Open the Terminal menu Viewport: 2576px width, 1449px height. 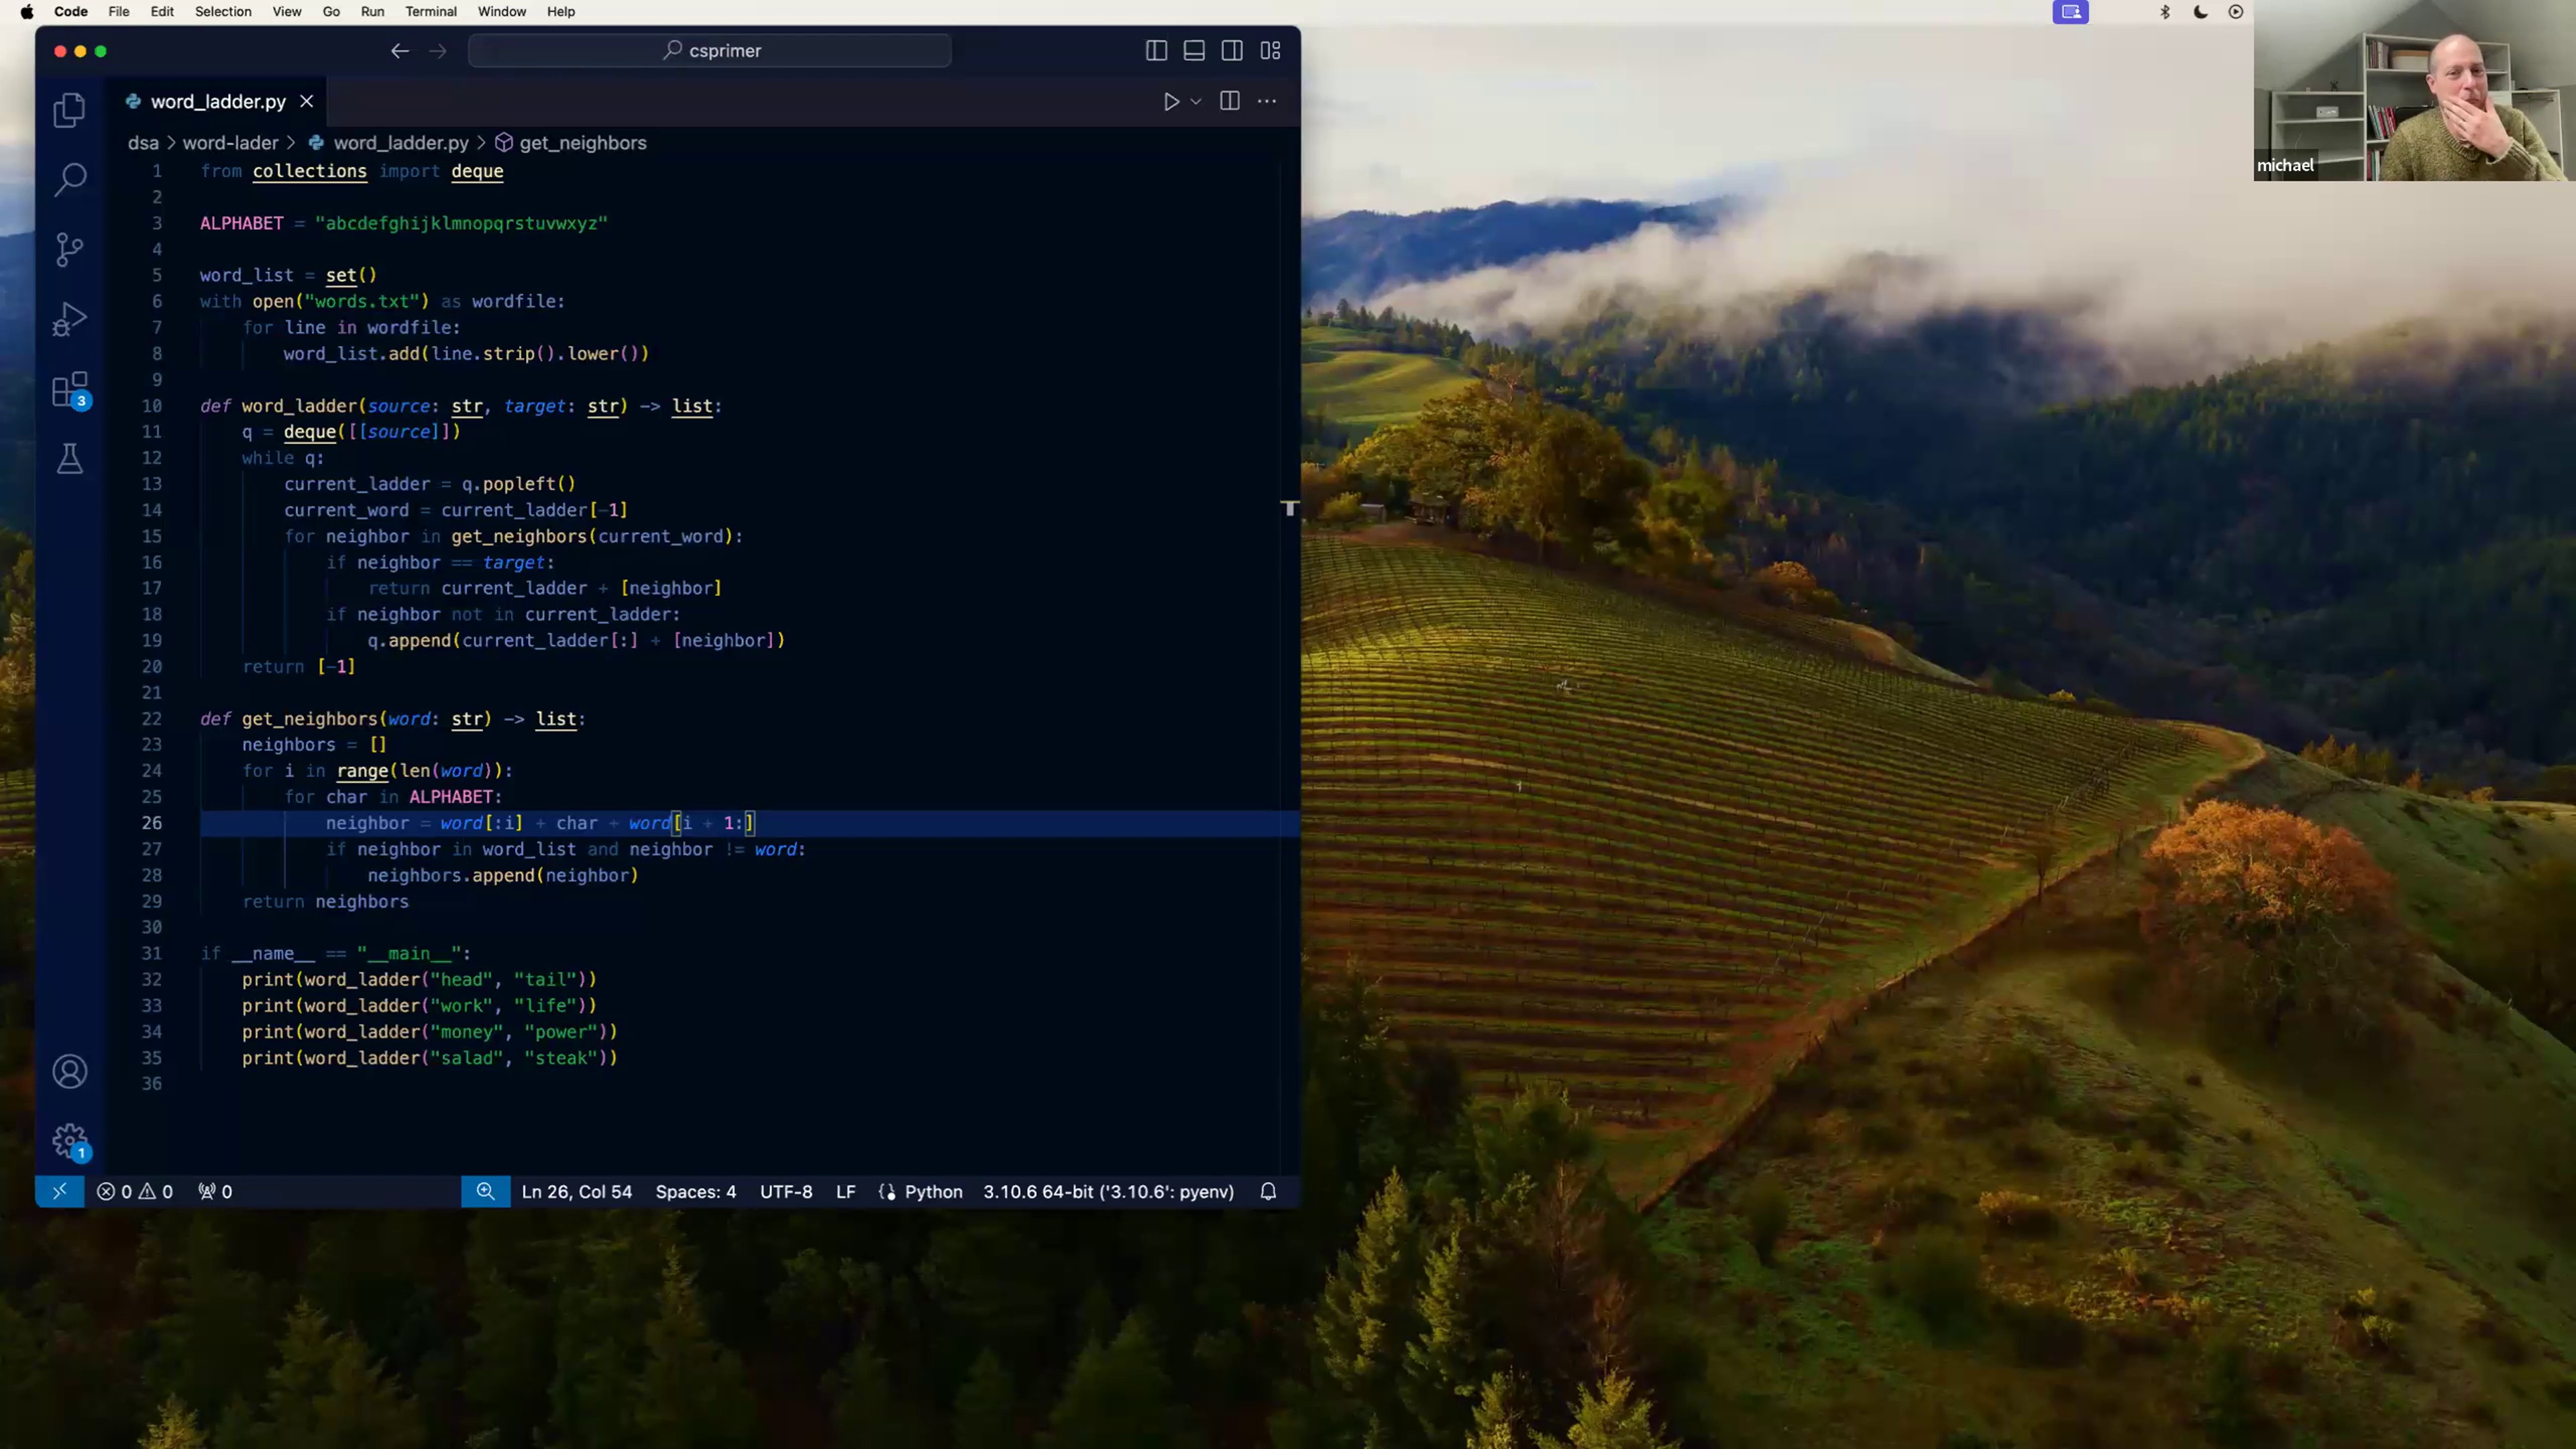[x=431, y=12]
